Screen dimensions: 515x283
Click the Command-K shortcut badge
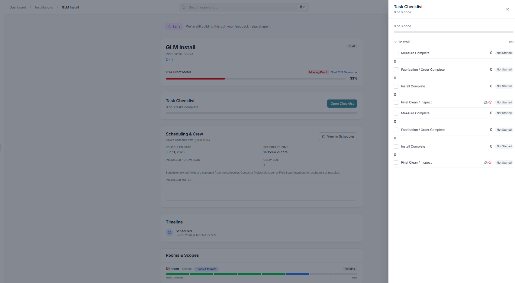(x=302, y=7)
